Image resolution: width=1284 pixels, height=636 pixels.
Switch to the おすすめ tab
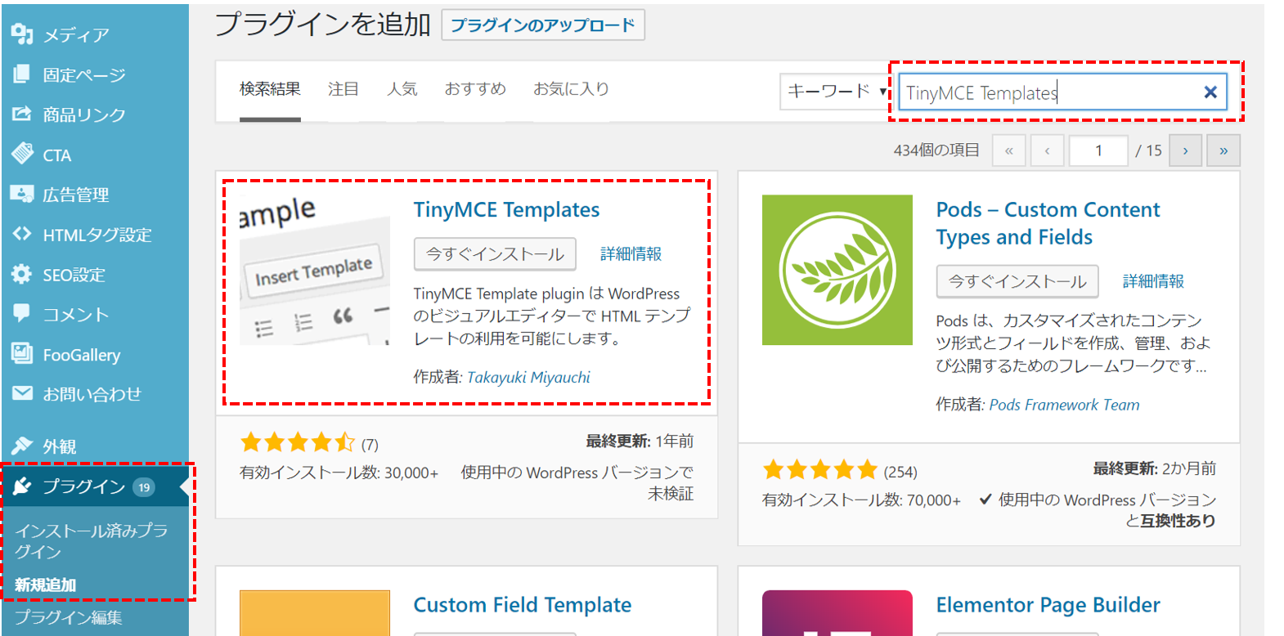tap(475, 89)
